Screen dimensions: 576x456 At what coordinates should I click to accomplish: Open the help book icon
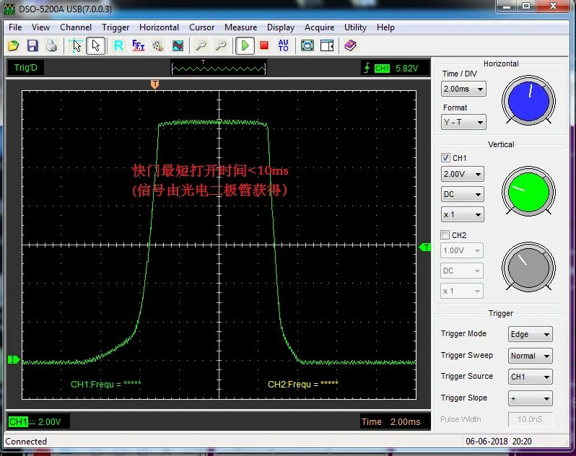tap(350, 45)
